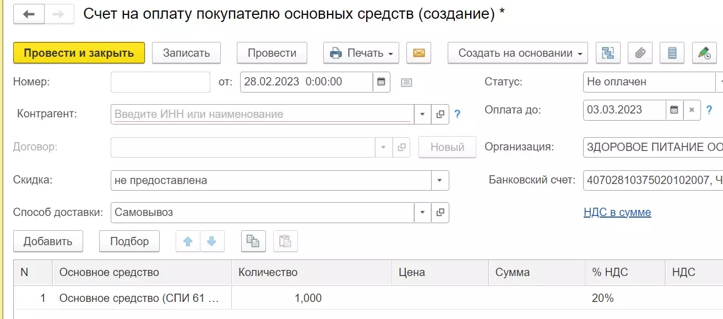Image resolution: width=723 pixels, height=319 pixels.
Task: Click the paperclip attached files icon
Action: pos(640,53)
